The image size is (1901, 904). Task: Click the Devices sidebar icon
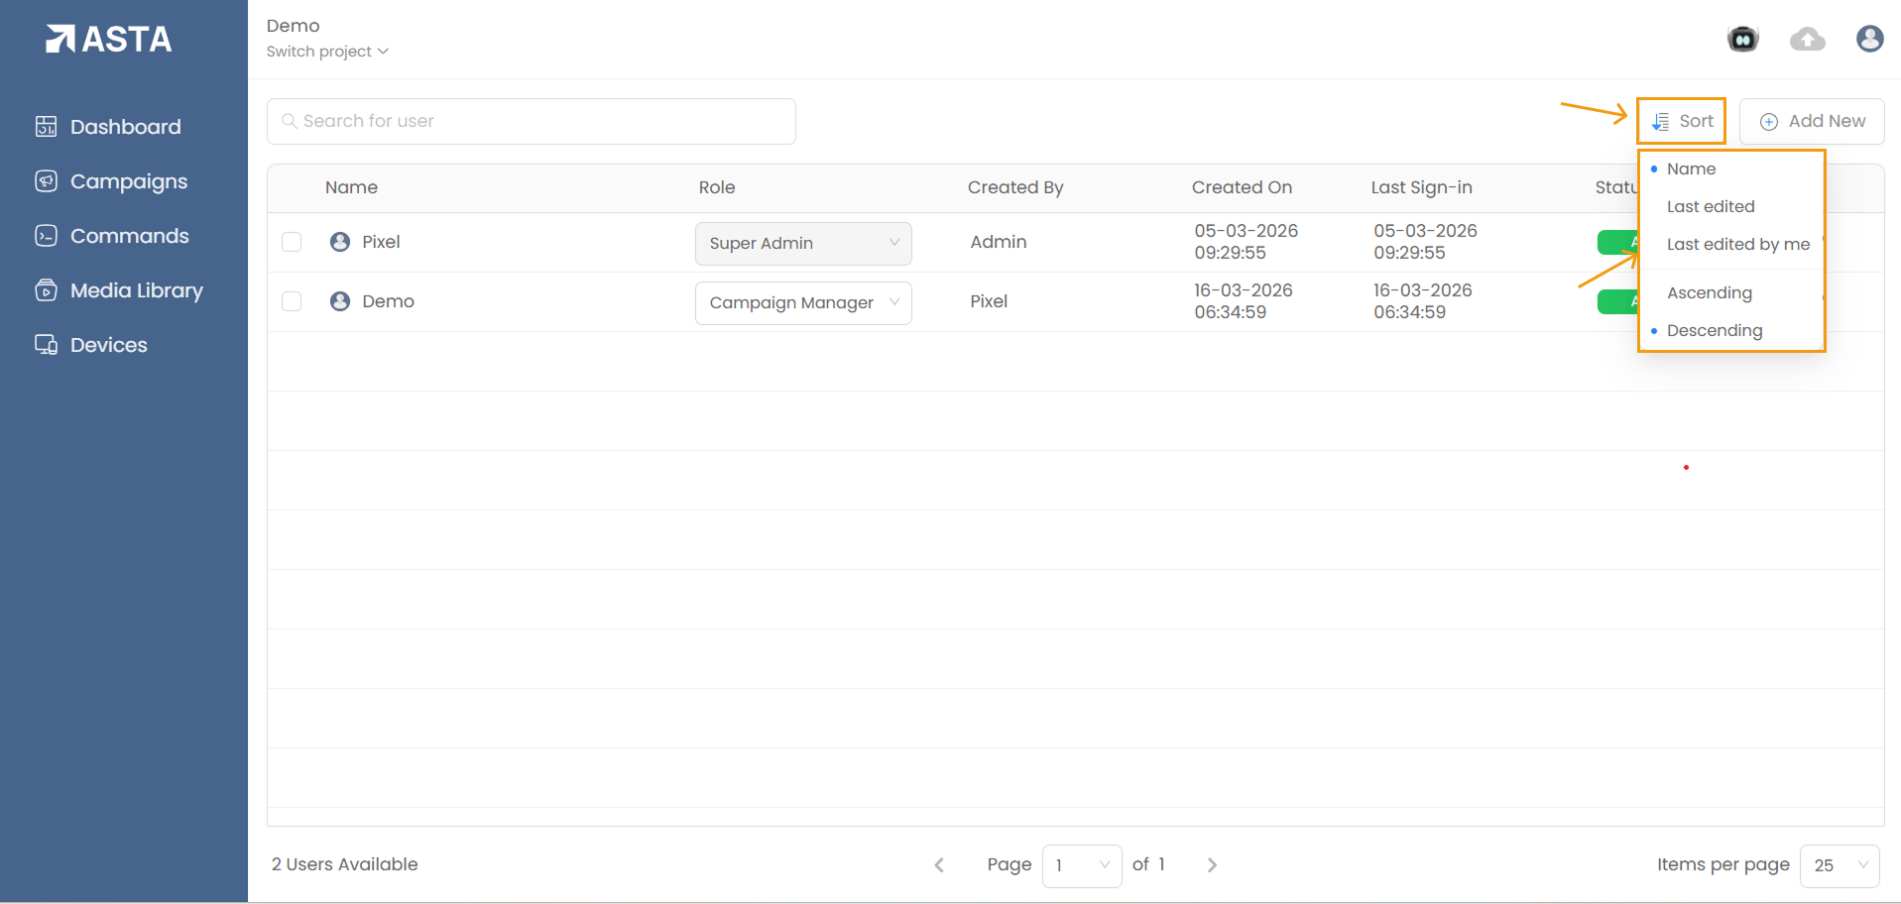pyautogui.click(x=46, y=345)
